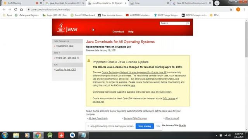Open Troubleshoot Java link
This screenshot has height=139, width=248.
point(64,46)
